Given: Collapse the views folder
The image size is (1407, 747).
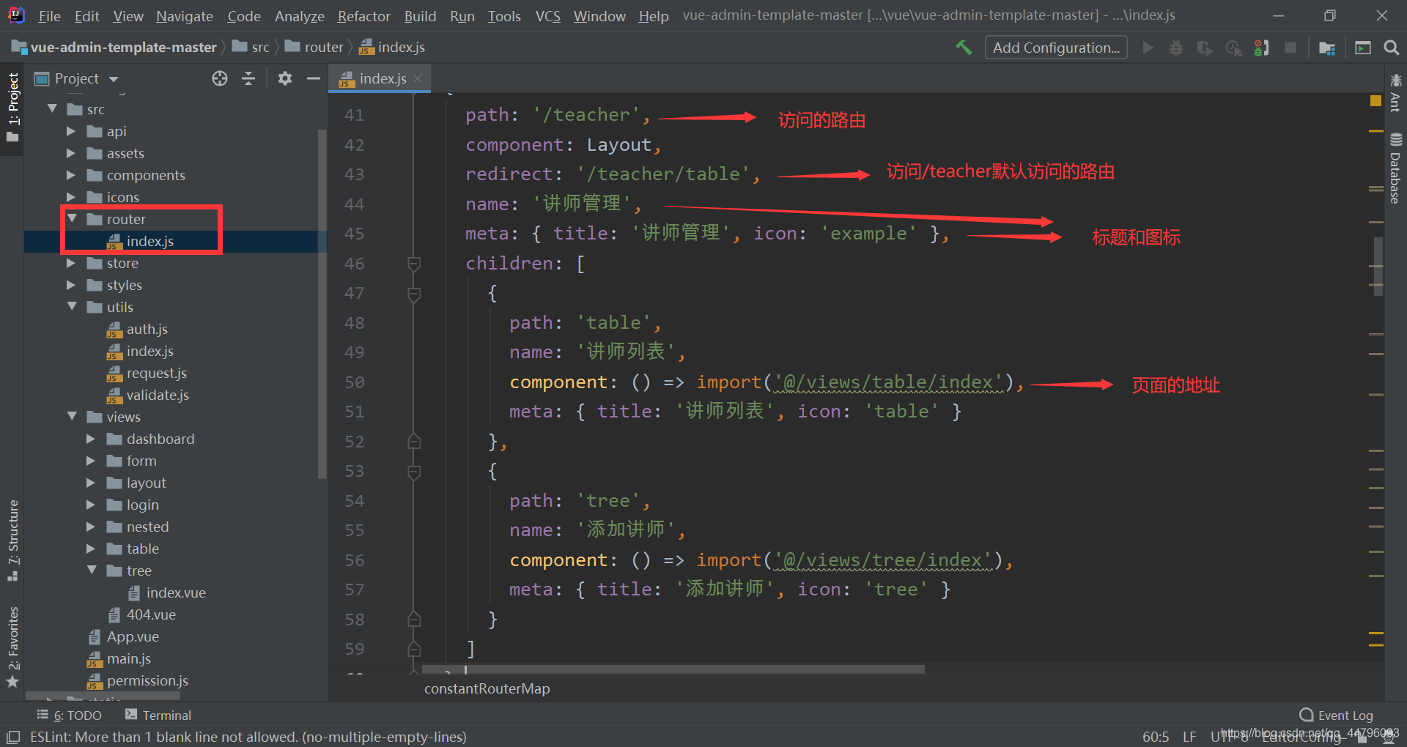Looking at the screenshot, I should pyautogui.click(x=72, y=417).
